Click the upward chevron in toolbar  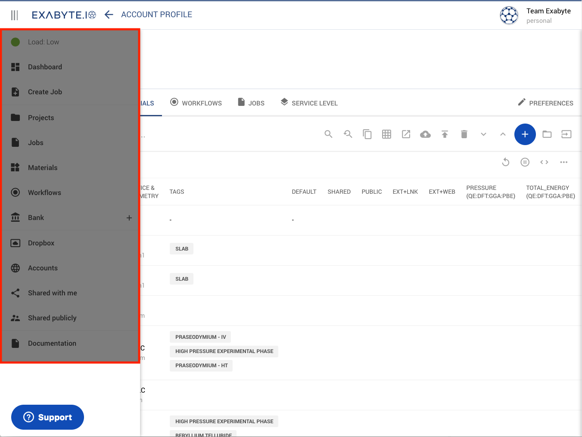(503, 134)
